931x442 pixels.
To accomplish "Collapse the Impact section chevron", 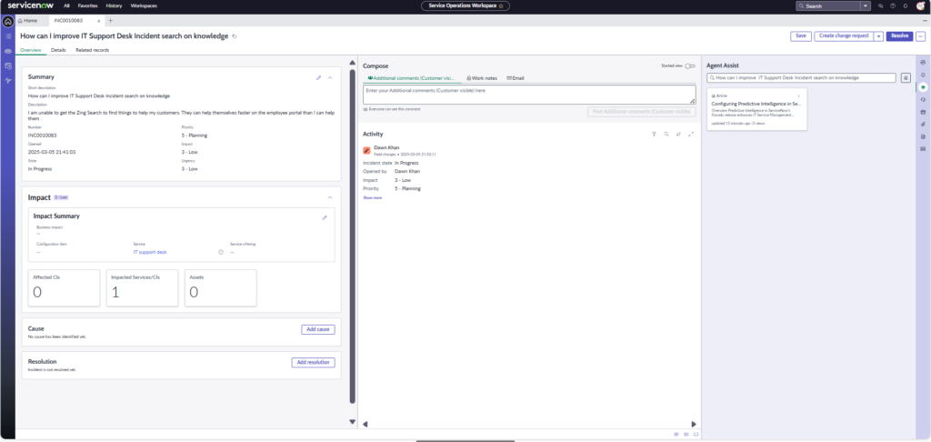I will 330,196.
